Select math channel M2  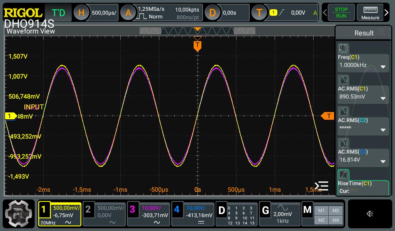pos(321,220)
